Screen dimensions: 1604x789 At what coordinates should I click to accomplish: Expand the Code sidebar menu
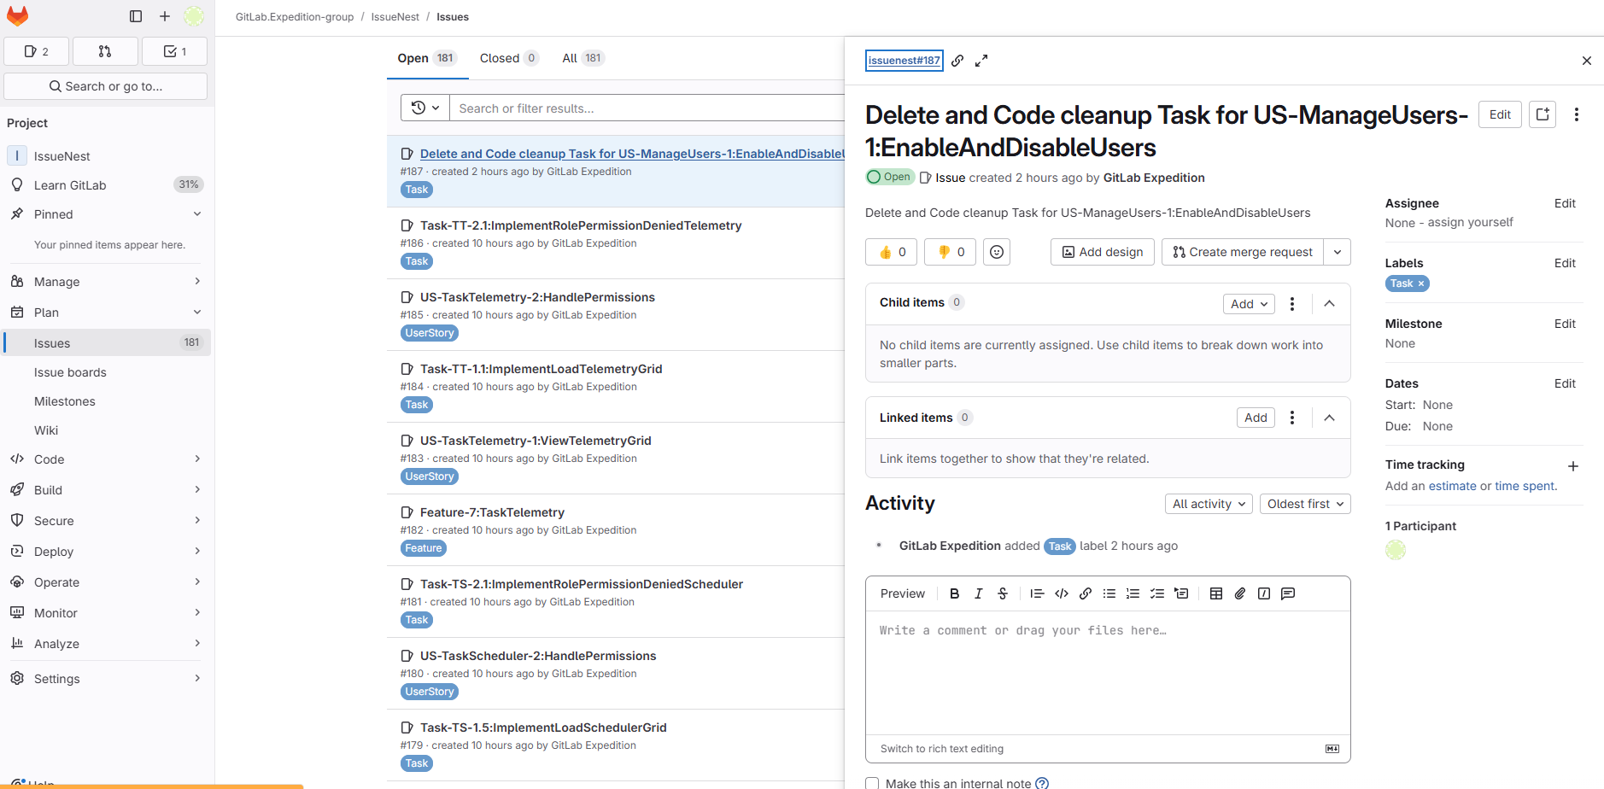(x=106, y=459)
